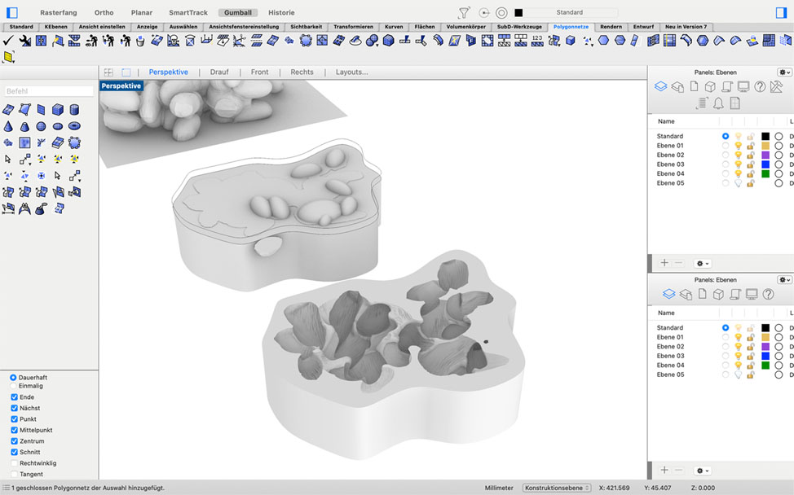Click the Ebene 03 blue color swatch

point(765,164)
